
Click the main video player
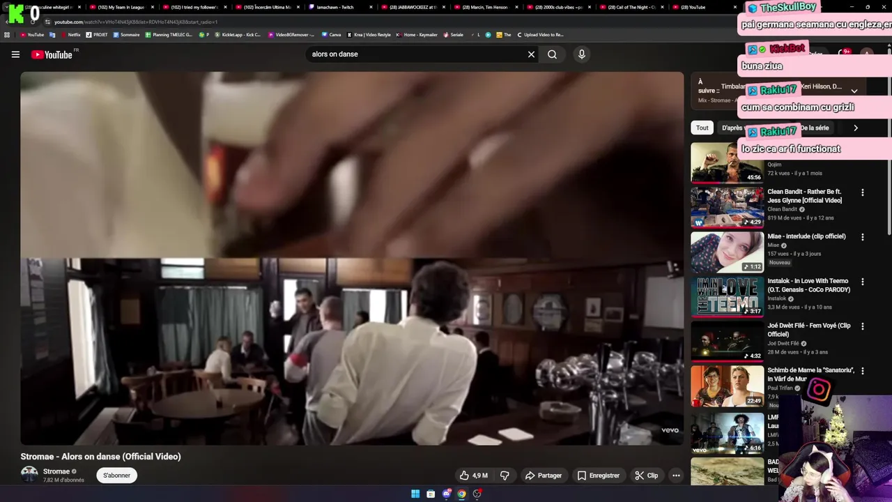tap(352, 258)
